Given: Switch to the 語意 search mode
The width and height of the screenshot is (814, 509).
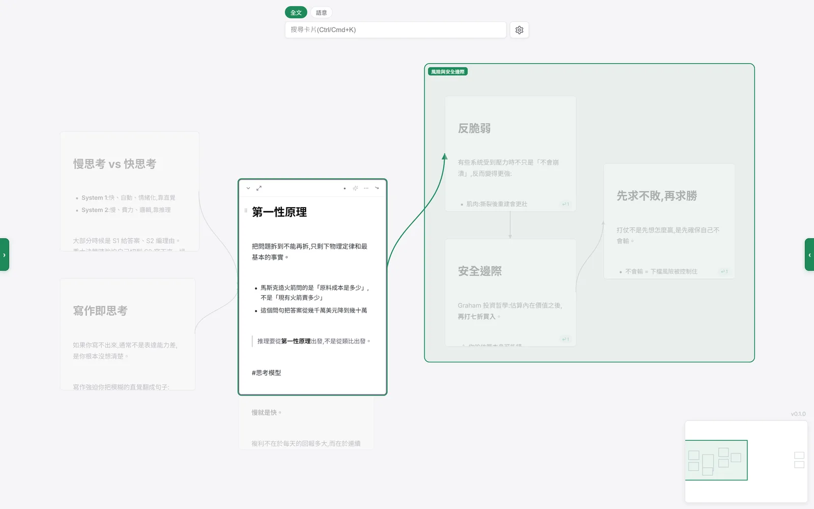Looking at the screenshot, I should (x=322, y=13).
